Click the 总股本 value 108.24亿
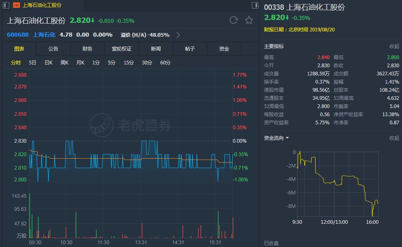The image size is (402, 247). [389, 90]
